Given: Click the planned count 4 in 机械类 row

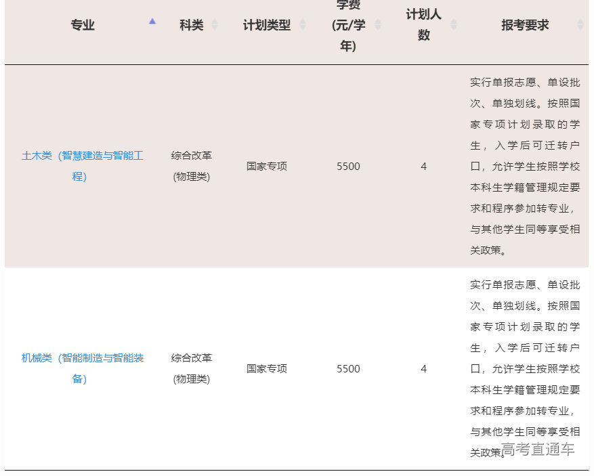Looking at the screenshot, I should pyautogui.click(x=424, y=369).
